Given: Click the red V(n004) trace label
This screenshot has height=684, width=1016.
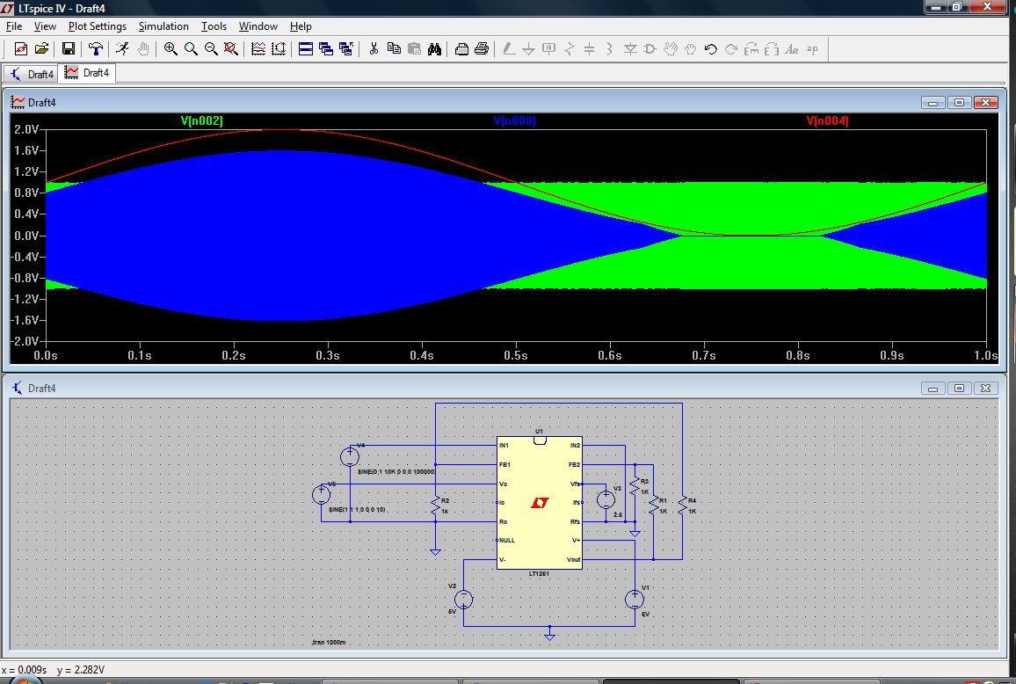Looking at the screenshot, I should coord(827,120).
